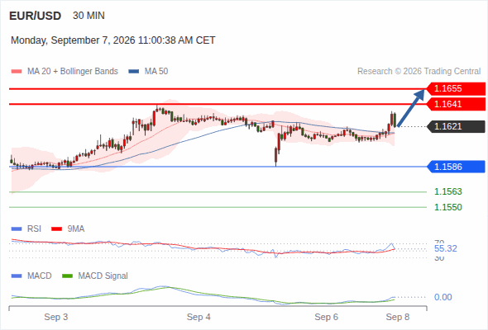Screen dimensions: 488x330
Task: Click the RSI blue legend swatch
Action: [x=17, y=229]
